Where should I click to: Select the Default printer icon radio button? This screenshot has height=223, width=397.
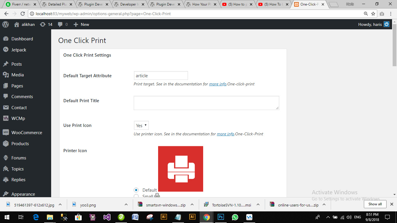click(x=136, y=190)
